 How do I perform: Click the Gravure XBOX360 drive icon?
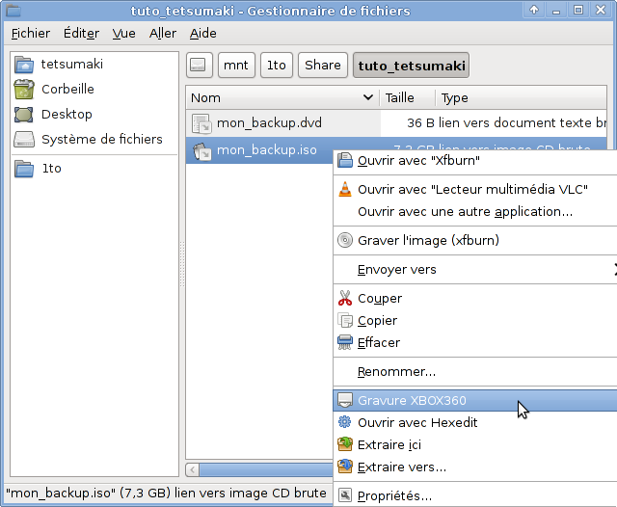pyautogui.click(x=345, y=400)
